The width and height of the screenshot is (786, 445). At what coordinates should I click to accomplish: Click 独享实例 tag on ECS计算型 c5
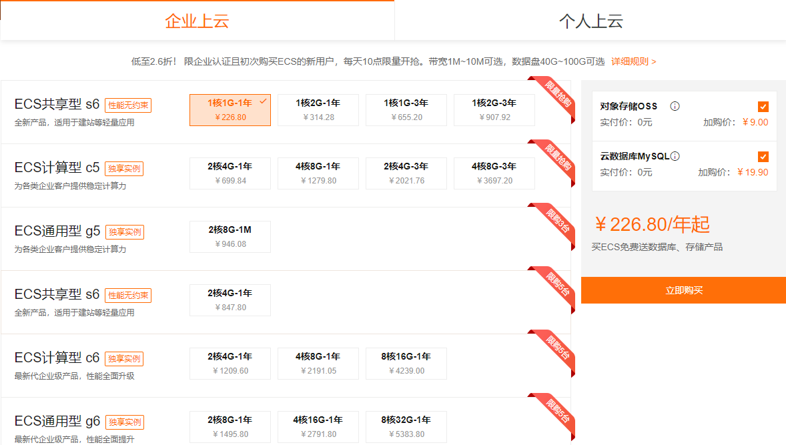tap(124, 169)
